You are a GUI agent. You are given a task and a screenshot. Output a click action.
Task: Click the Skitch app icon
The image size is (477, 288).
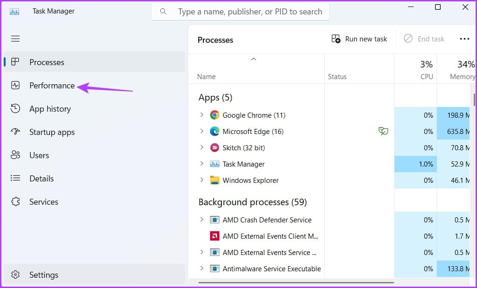click(214, 147)
